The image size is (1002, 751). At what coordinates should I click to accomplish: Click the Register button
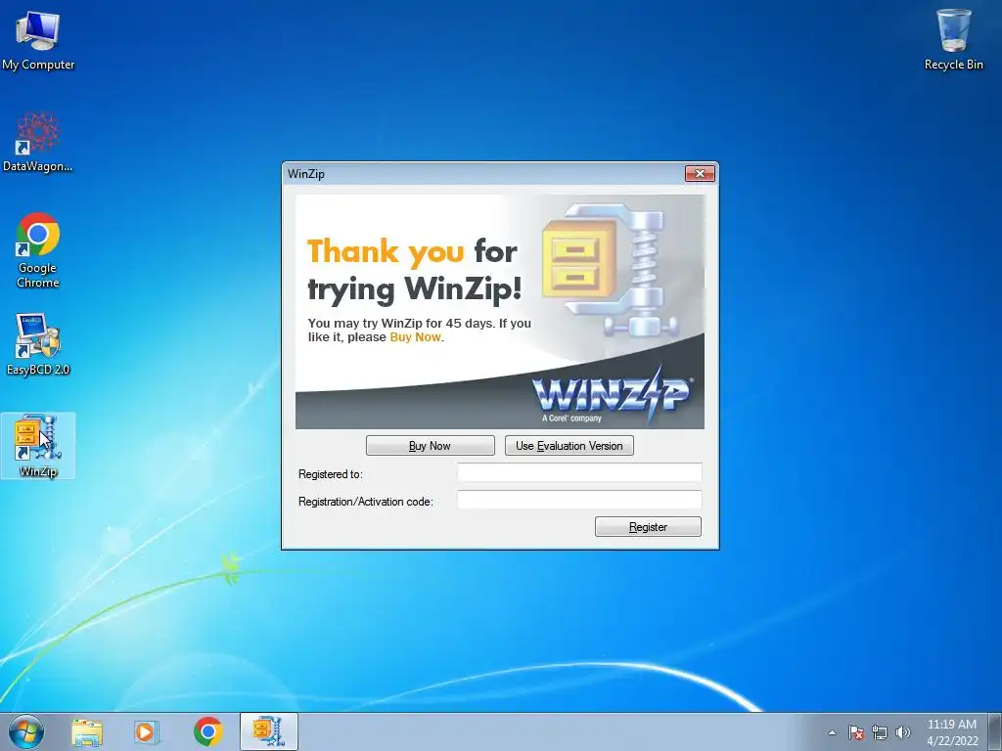coord(648,527)
